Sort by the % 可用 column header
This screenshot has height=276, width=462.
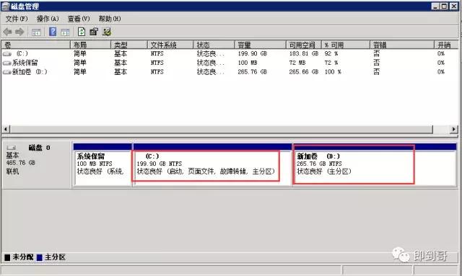point(346,45)
